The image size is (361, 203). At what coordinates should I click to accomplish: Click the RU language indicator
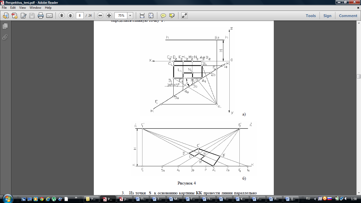(x=308, y=199)
